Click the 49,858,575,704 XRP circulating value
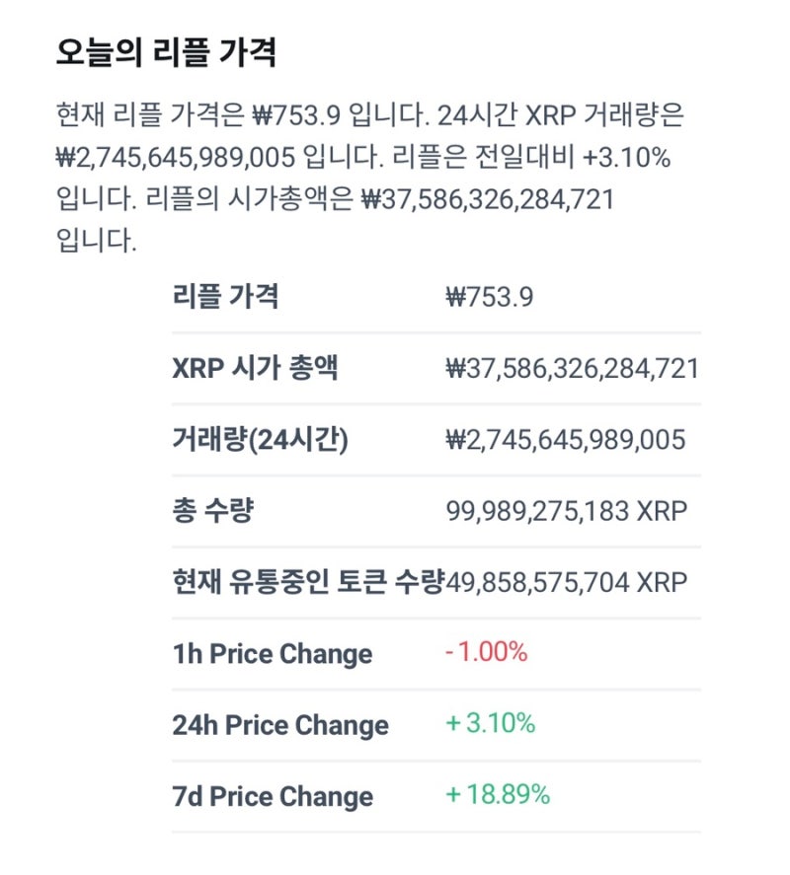 point(567,583)
